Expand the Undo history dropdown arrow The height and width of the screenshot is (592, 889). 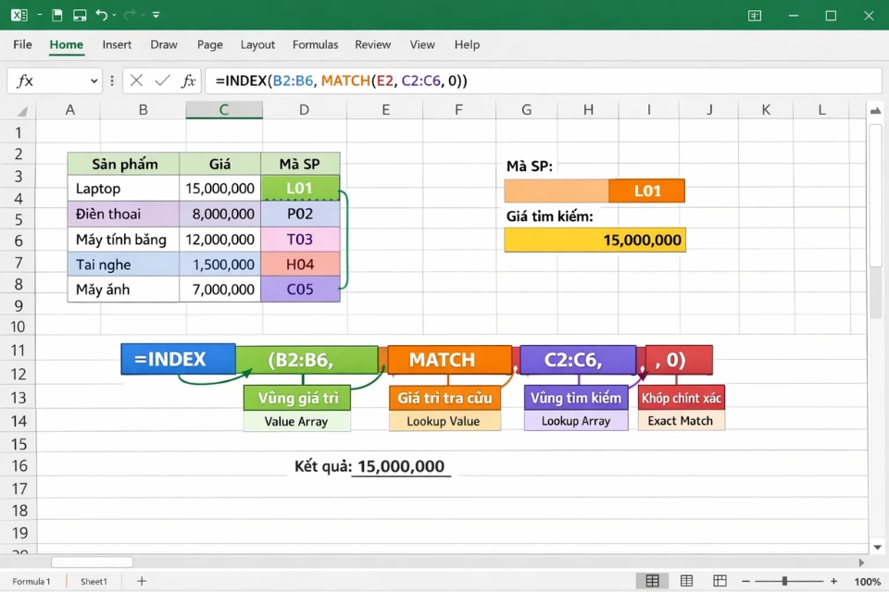(112, 16)
